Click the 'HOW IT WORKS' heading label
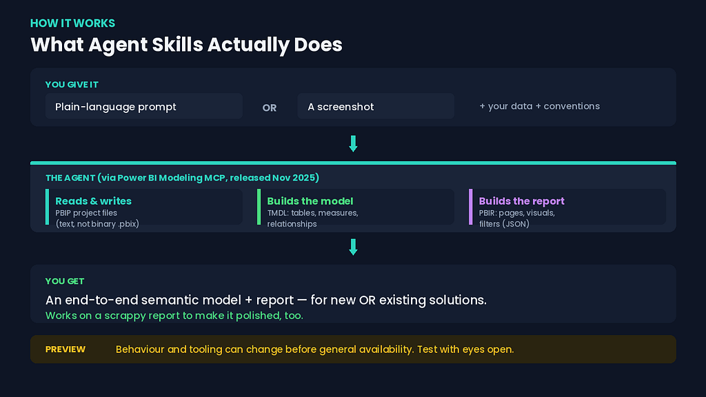This screenshot has height=397, width=706. click(x=72, y=23)
